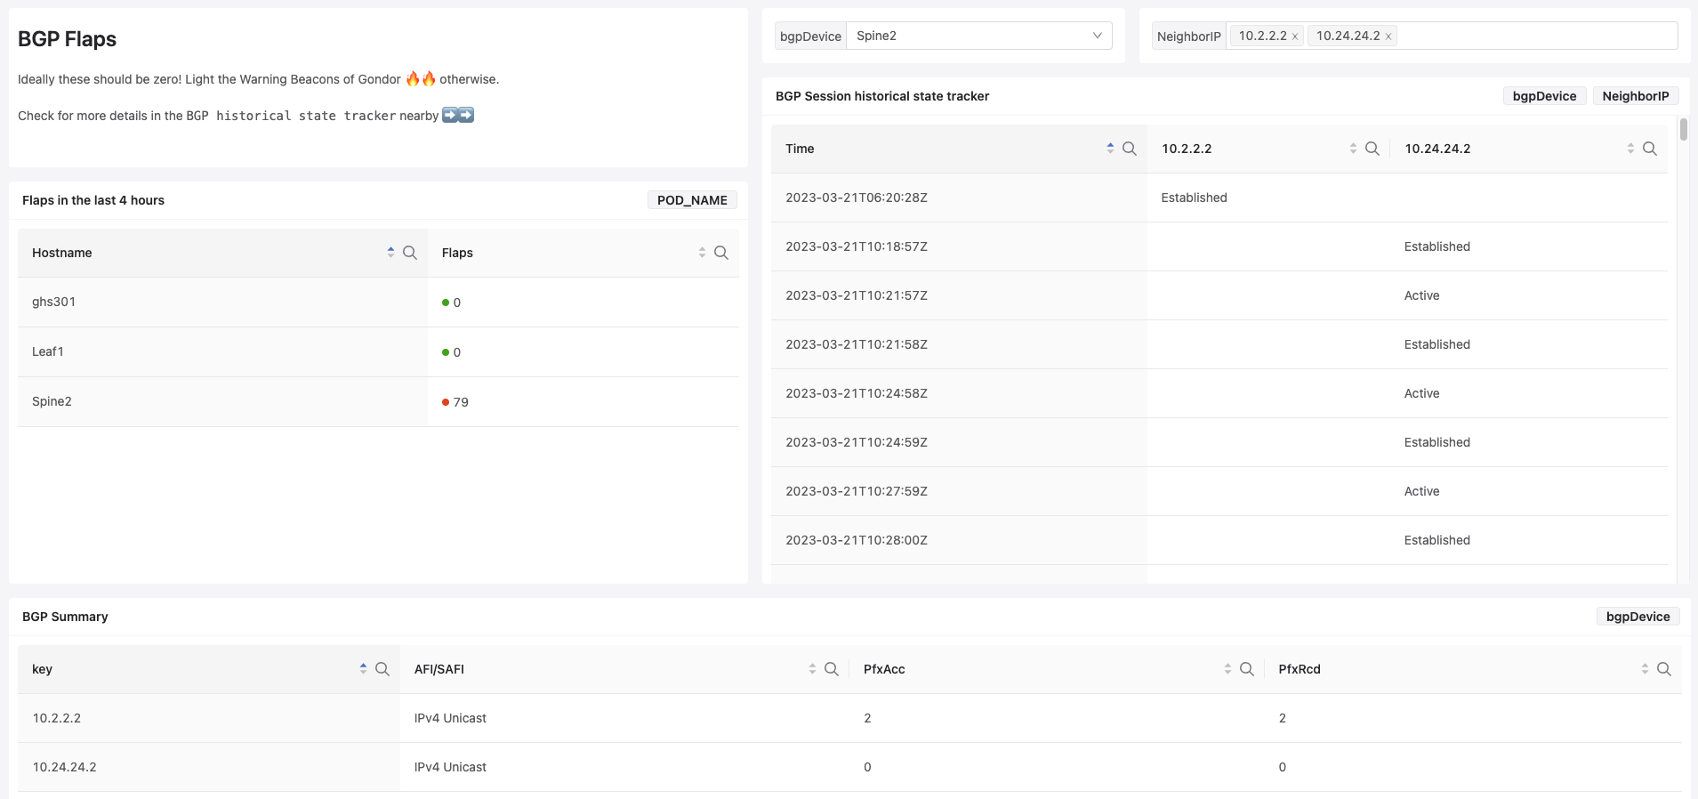Screen dimensions: 1698x799
Task: Click the NeighborIP tag on state tracker
Action: click(x=1636, y=96)
